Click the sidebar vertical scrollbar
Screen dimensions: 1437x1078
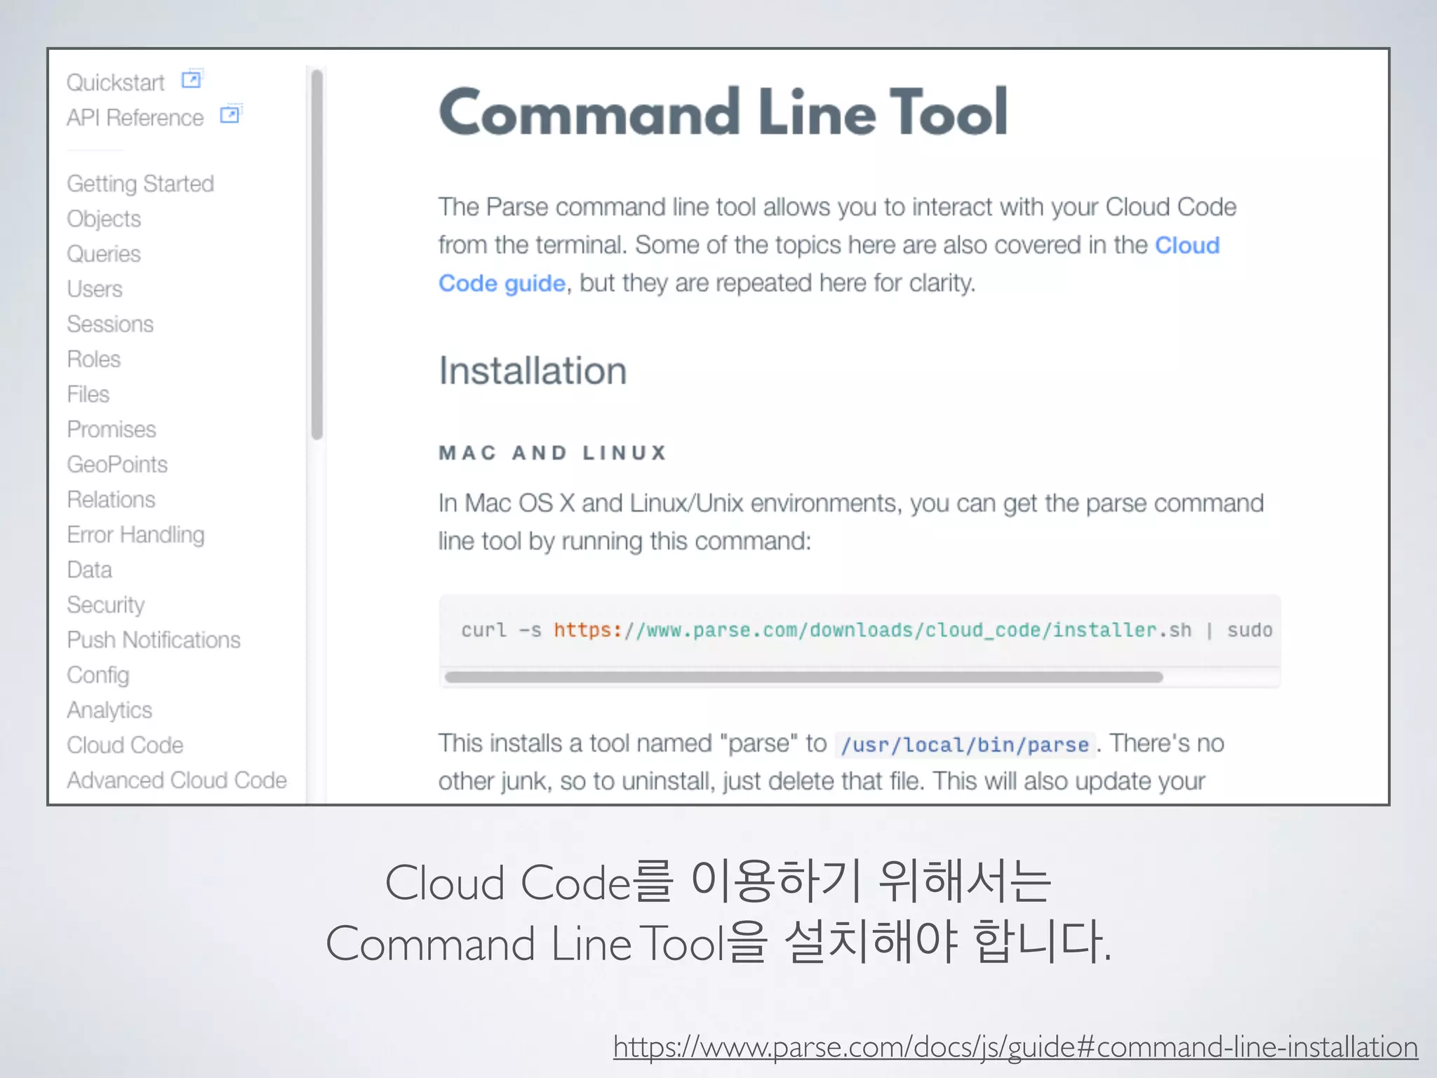(317, 254)
